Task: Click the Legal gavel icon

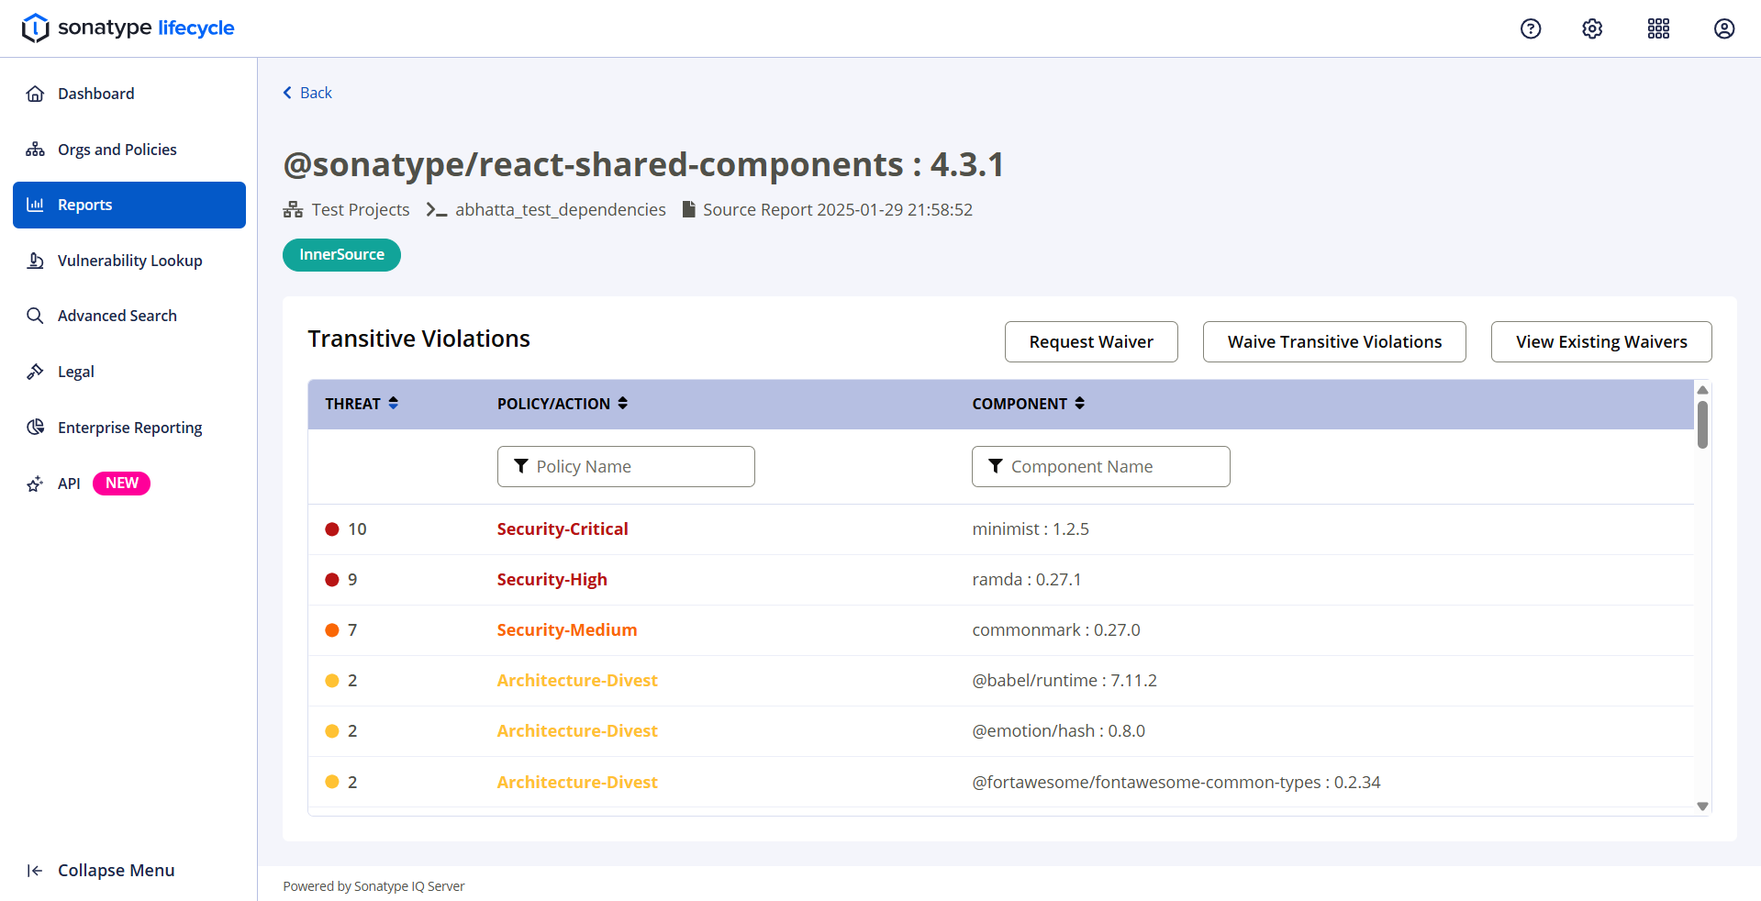Action: point(35,372)
